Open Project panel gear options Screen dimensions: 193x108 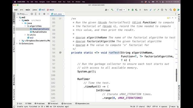pyautogui.click(x=44, y=14)
